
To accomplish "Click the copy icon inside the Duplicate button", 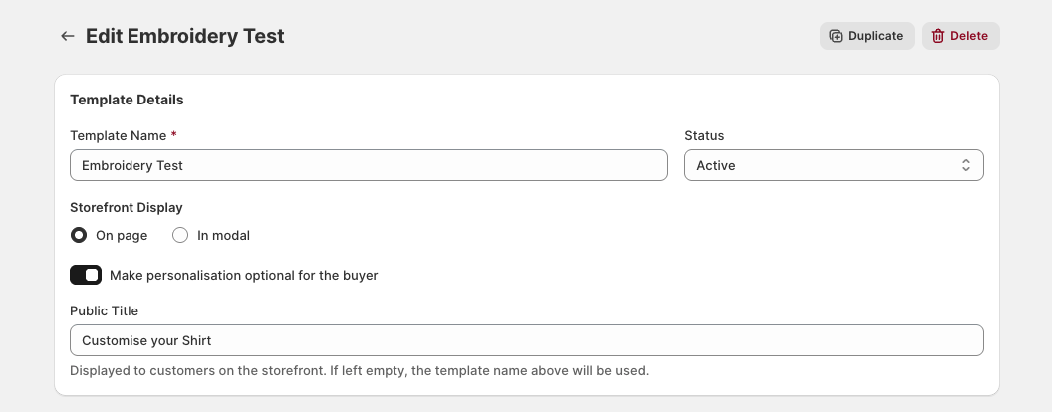I will coord(836,36).
